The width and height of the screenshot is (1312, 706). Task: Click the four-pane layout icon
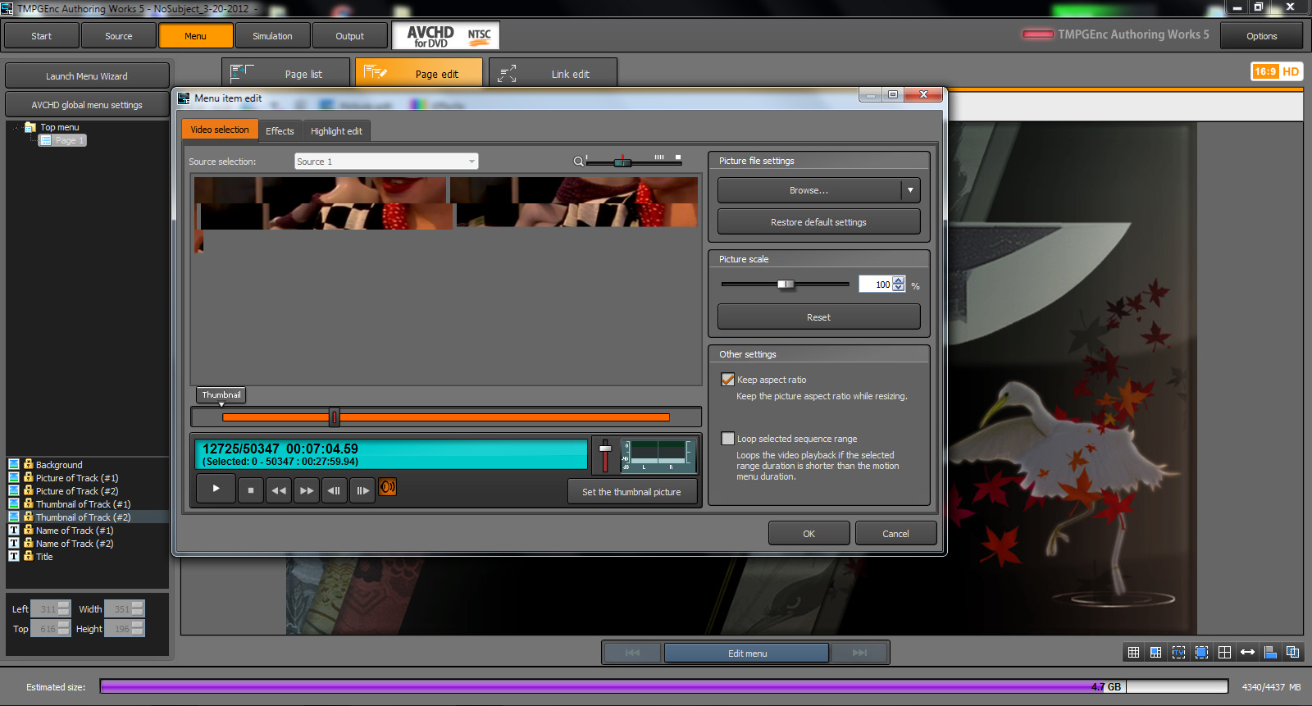pyautogui.click(x=1224, y=653)
